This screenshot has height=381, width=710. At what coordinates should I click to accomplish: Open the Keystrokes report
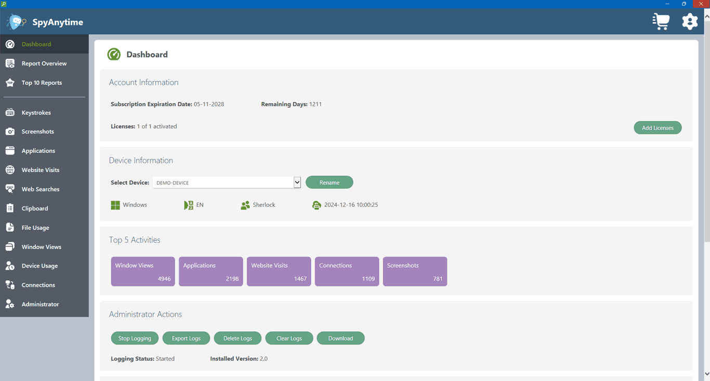coord(44,112)
